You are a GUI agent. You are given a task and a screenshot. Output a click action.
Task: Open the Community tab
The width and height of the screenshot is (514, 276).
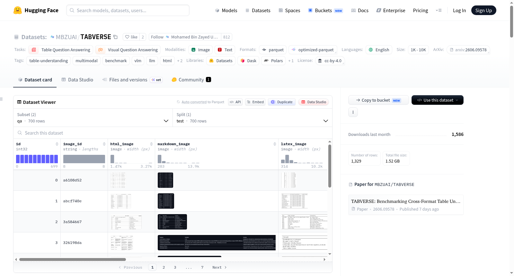pos(191,80)
